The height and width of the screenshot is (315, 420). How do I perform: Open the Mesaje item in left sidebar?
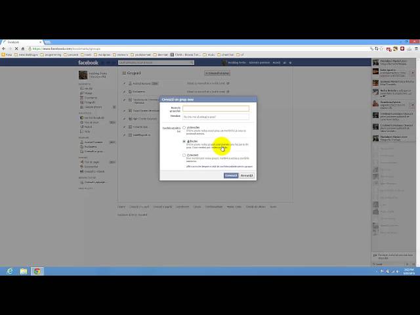click(x=86, y=93)
